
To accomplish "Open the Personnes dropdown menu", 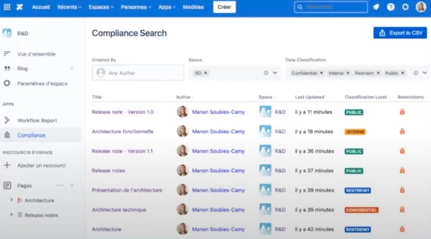I will tap(136, 7).
